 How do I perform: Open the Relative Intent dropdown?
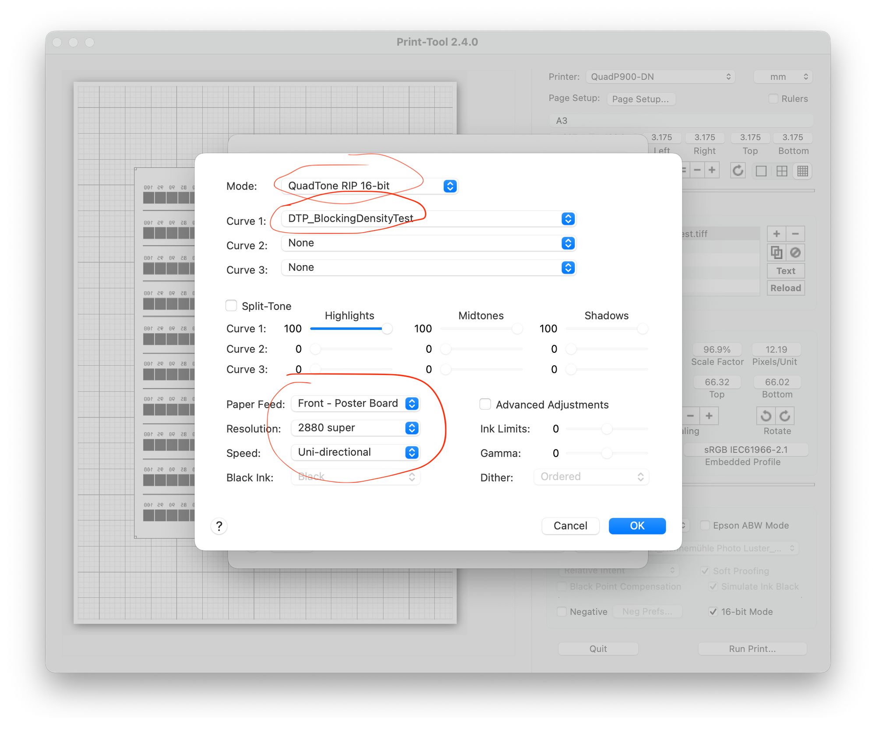click(x=619, y=570)
